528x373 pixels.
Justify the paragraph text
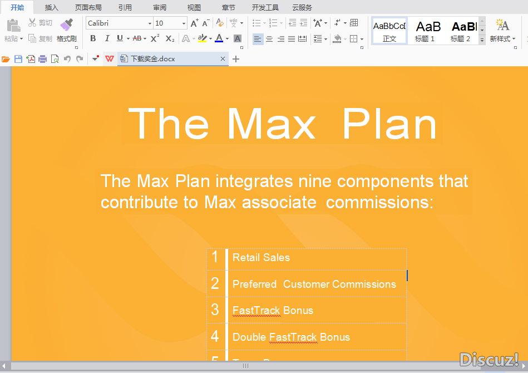tap(292, 39)
